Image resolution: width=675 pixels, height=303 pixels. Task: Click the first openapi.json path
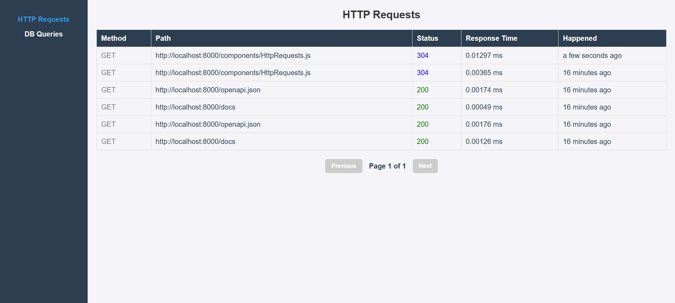click(208, 90)
